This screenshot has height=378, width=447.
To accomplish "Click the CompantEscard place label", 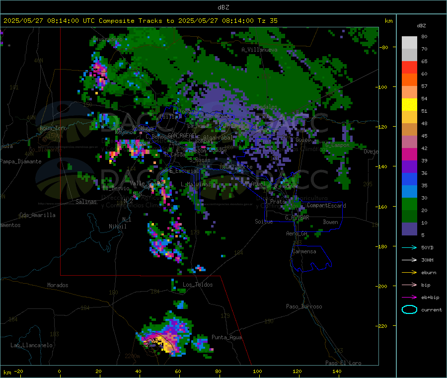I will (x=326, y=205).
